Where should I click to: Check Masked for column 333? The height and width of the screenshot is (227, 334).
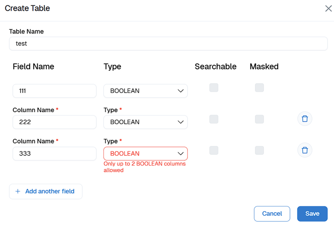(x=259, y=150)
